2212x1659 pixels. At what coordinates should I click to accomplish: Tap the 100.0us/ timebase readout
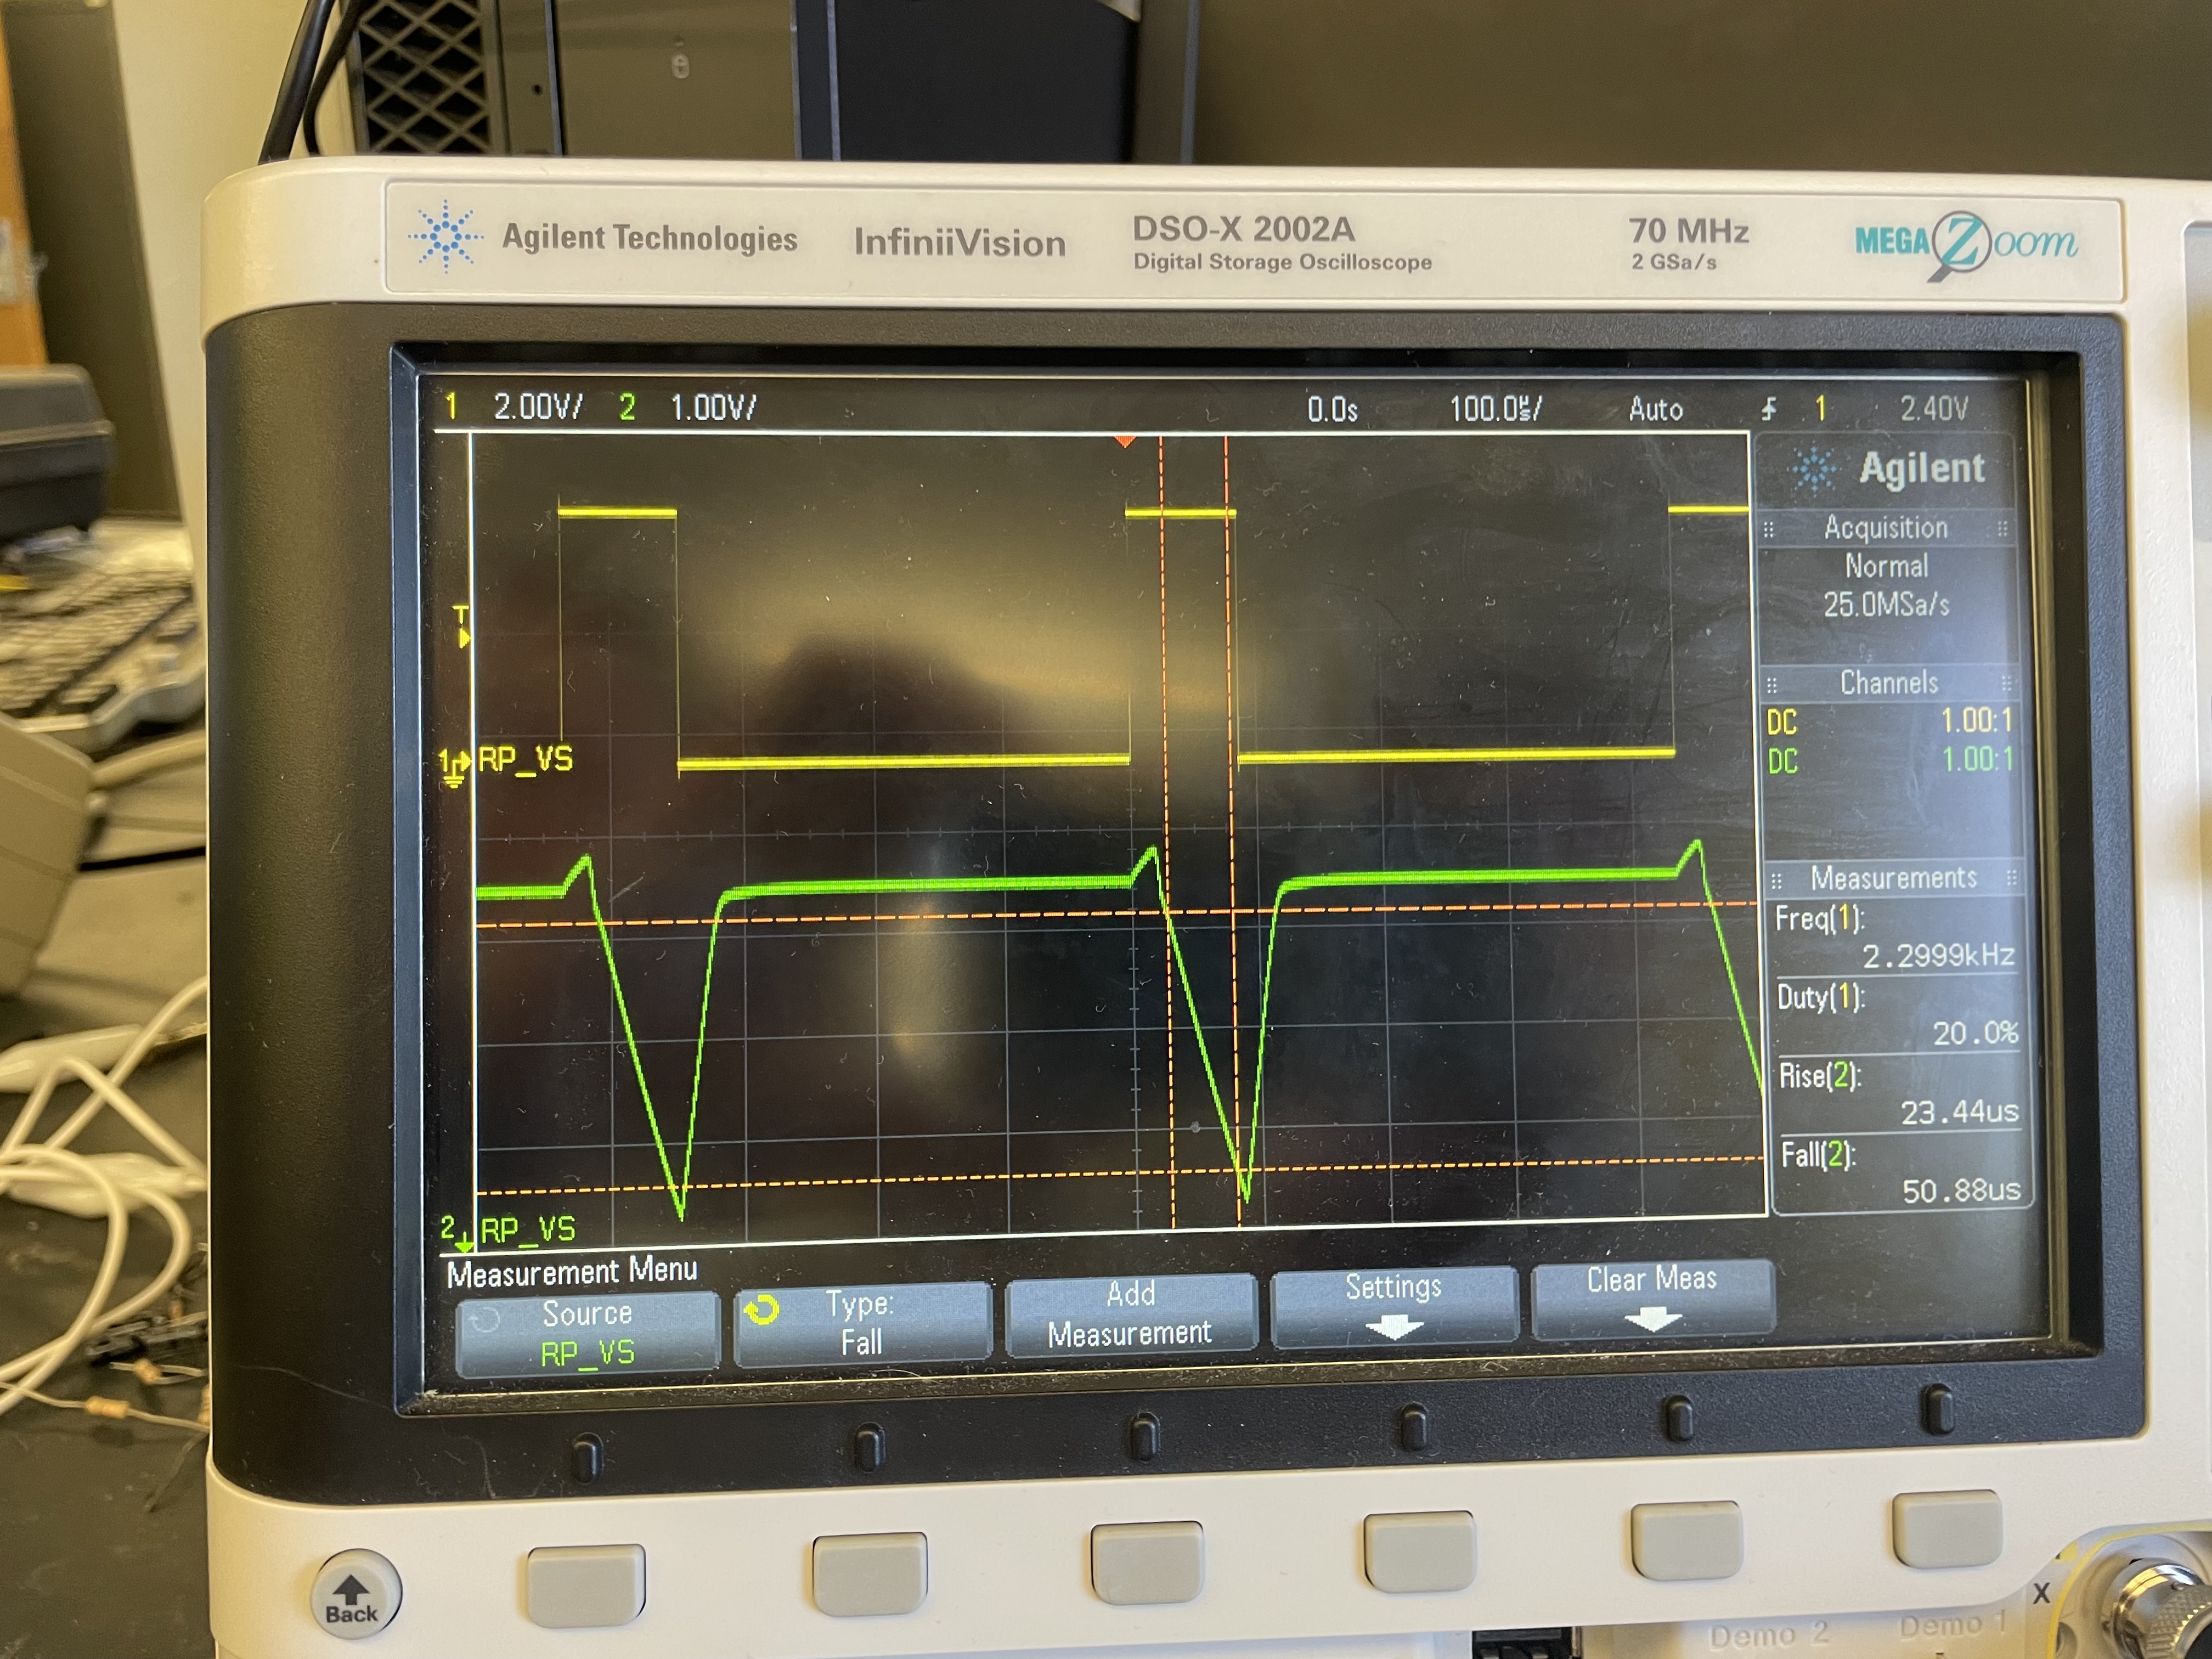click(x=1495, y=409)
